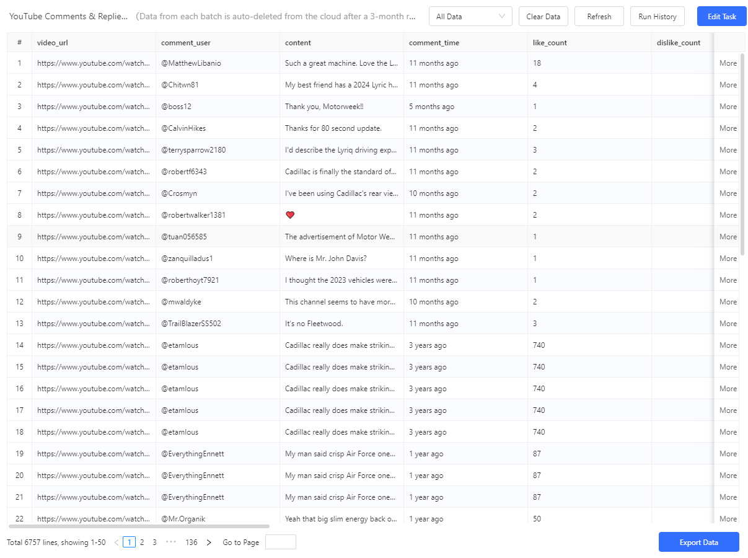Open Run History
This screenshot has width=748, height=558.
pyautogui.click(x=657, y=17)
